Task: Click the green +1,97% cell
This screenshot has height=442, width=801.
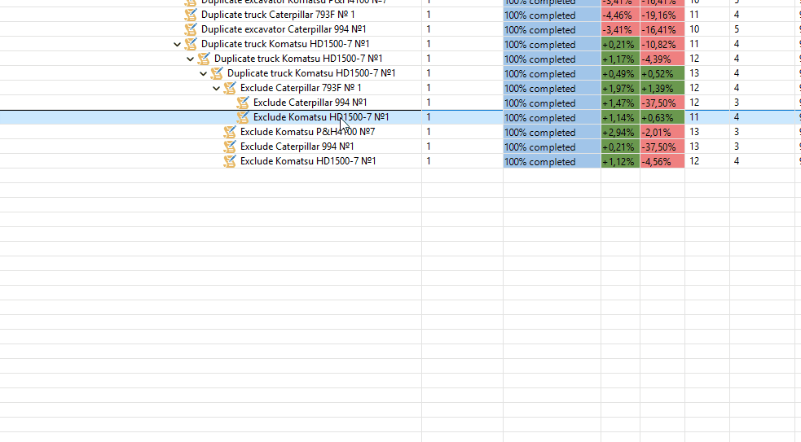Action: pyautogui.click(x=620, y=88)
